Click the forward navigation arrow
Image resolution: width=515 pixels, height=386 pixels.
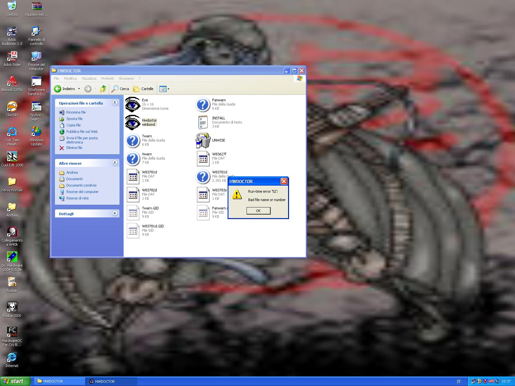point(88,89)
